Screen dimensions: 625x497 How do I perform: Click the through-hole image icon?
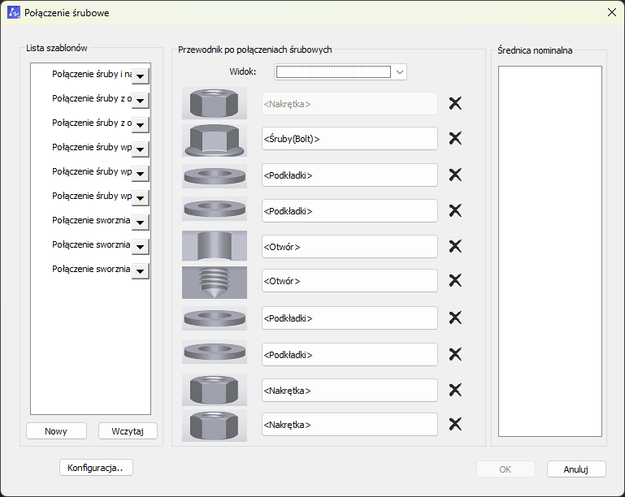214,247
